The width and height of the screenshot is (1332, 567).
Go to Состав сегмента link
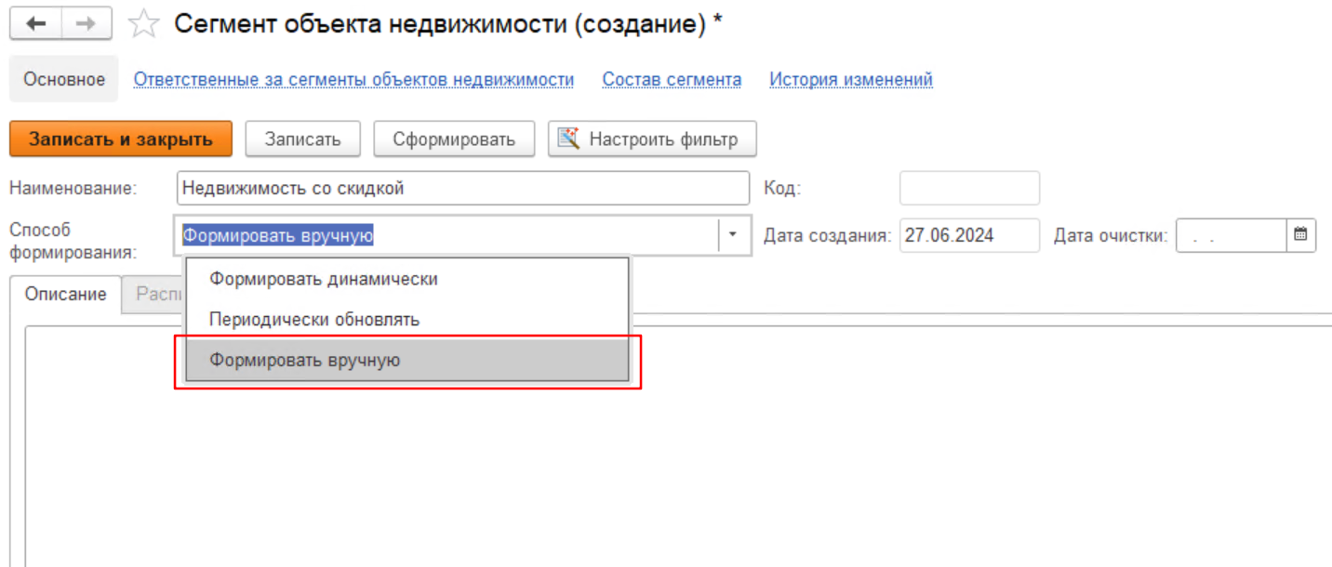pyautogui.click(x=672, y=80)
